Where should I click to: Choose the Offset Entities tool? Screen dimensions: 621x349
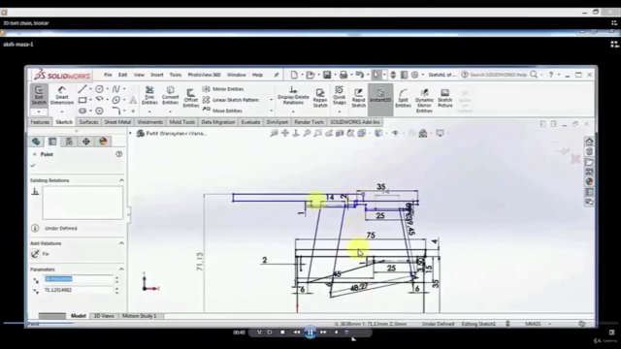(190, 98)
